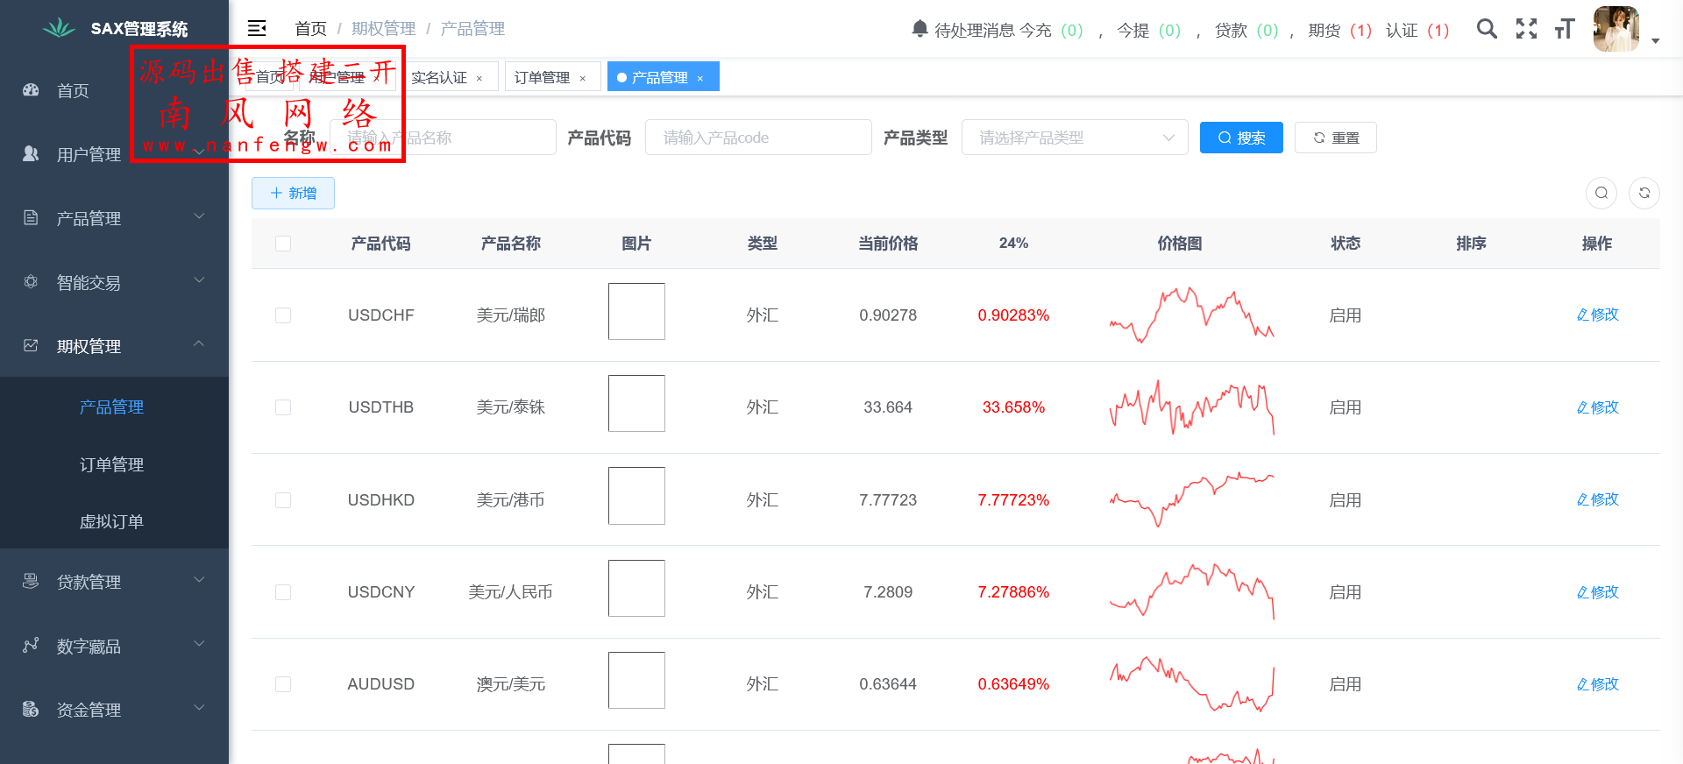The height and width of the screenshot is (764, 1683).
Task: Open the header search magnifier icon
Action: (x=1487, y=29)
